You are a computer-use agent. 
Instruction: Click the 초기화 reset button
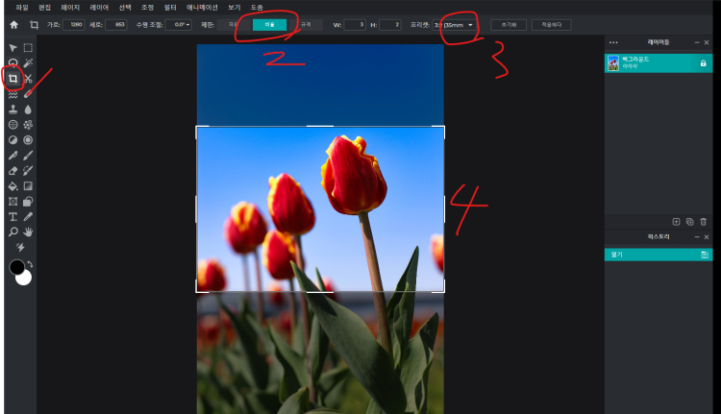tap(509, 24)
